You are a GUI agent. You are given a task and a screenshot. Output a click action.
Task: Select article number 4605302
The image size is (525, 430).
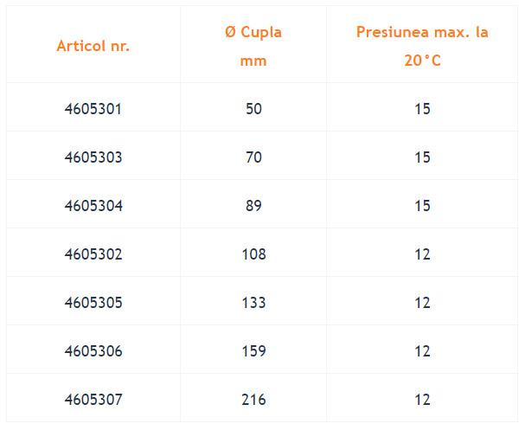point(93,254)
